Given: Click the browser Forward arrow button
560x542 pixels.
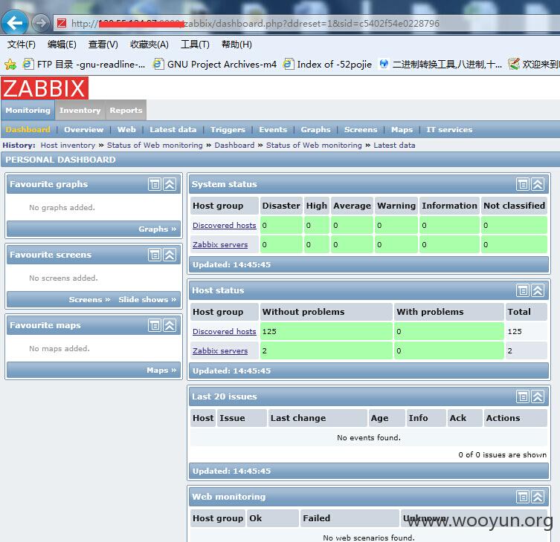Looking at the screenshot, I should click(x=41, y=24).
